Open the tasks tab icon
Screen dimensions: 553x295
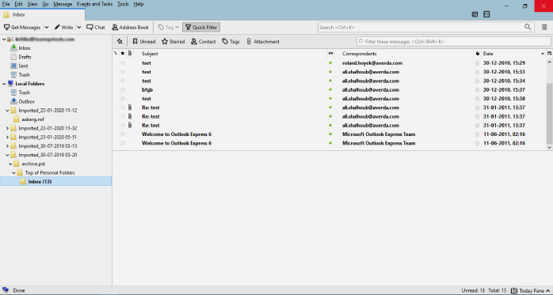(x=486, y=14)
